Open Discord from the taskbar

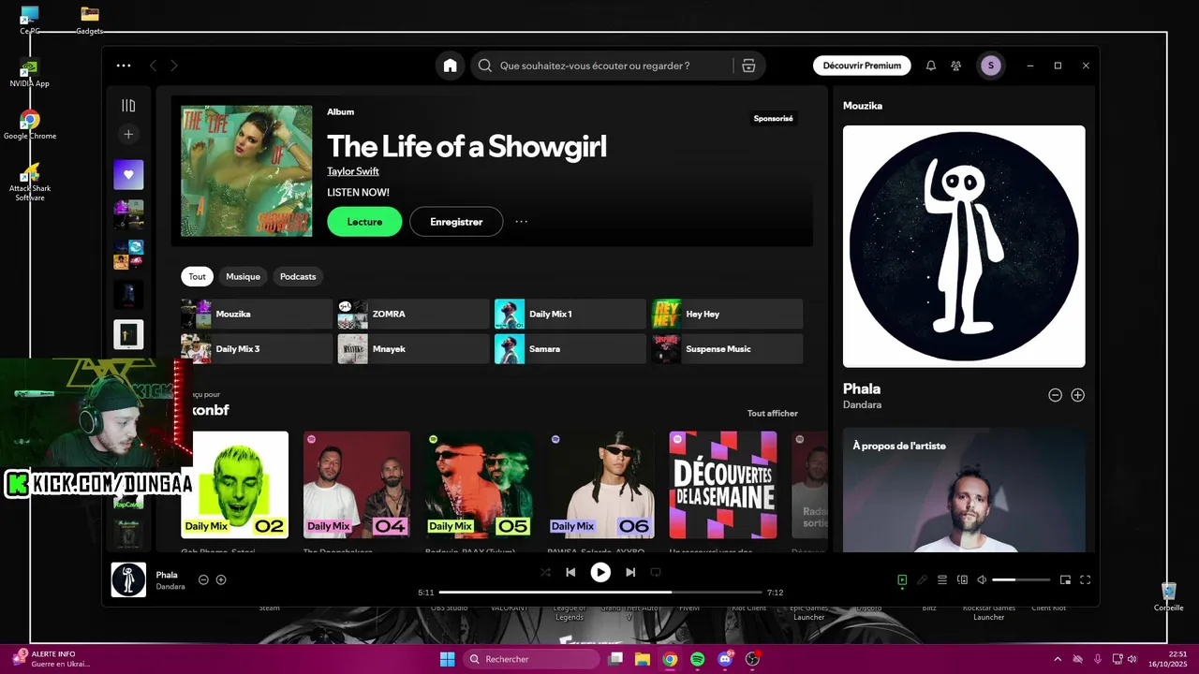click(x=725, y=659)
